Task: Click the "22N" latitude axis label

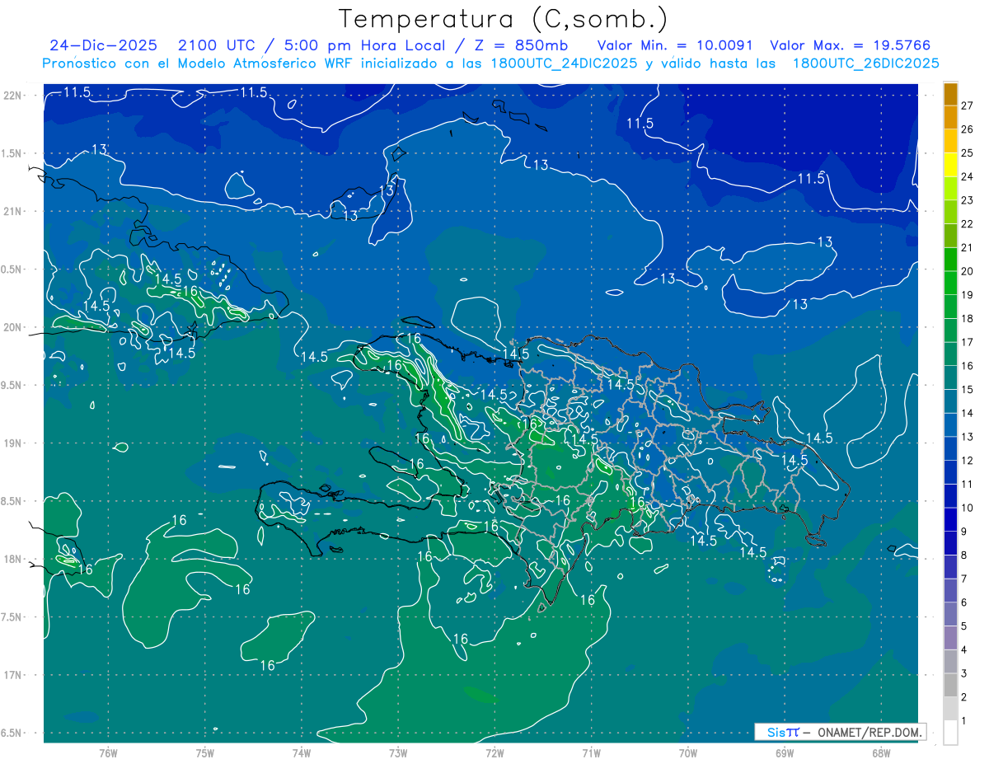Action: pos(12,96)
